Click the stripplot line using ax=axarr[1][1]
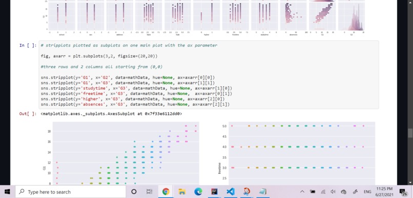Image resolution: width=413 pixels, height=198 pixels. (128, 83)
